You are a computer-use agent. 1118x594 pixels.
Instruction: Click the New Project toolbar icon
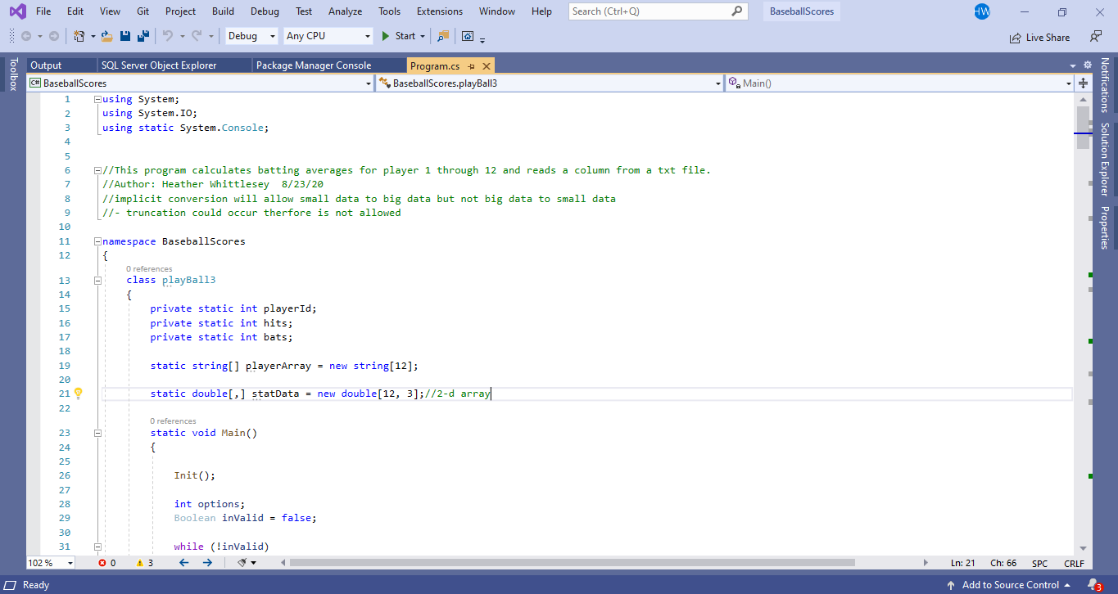click(79, 36)
